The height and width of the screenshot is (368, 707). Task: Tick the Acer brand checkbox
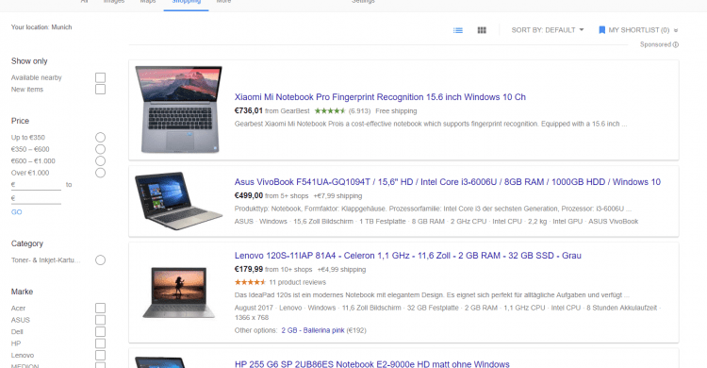click(x=100, y=308)
